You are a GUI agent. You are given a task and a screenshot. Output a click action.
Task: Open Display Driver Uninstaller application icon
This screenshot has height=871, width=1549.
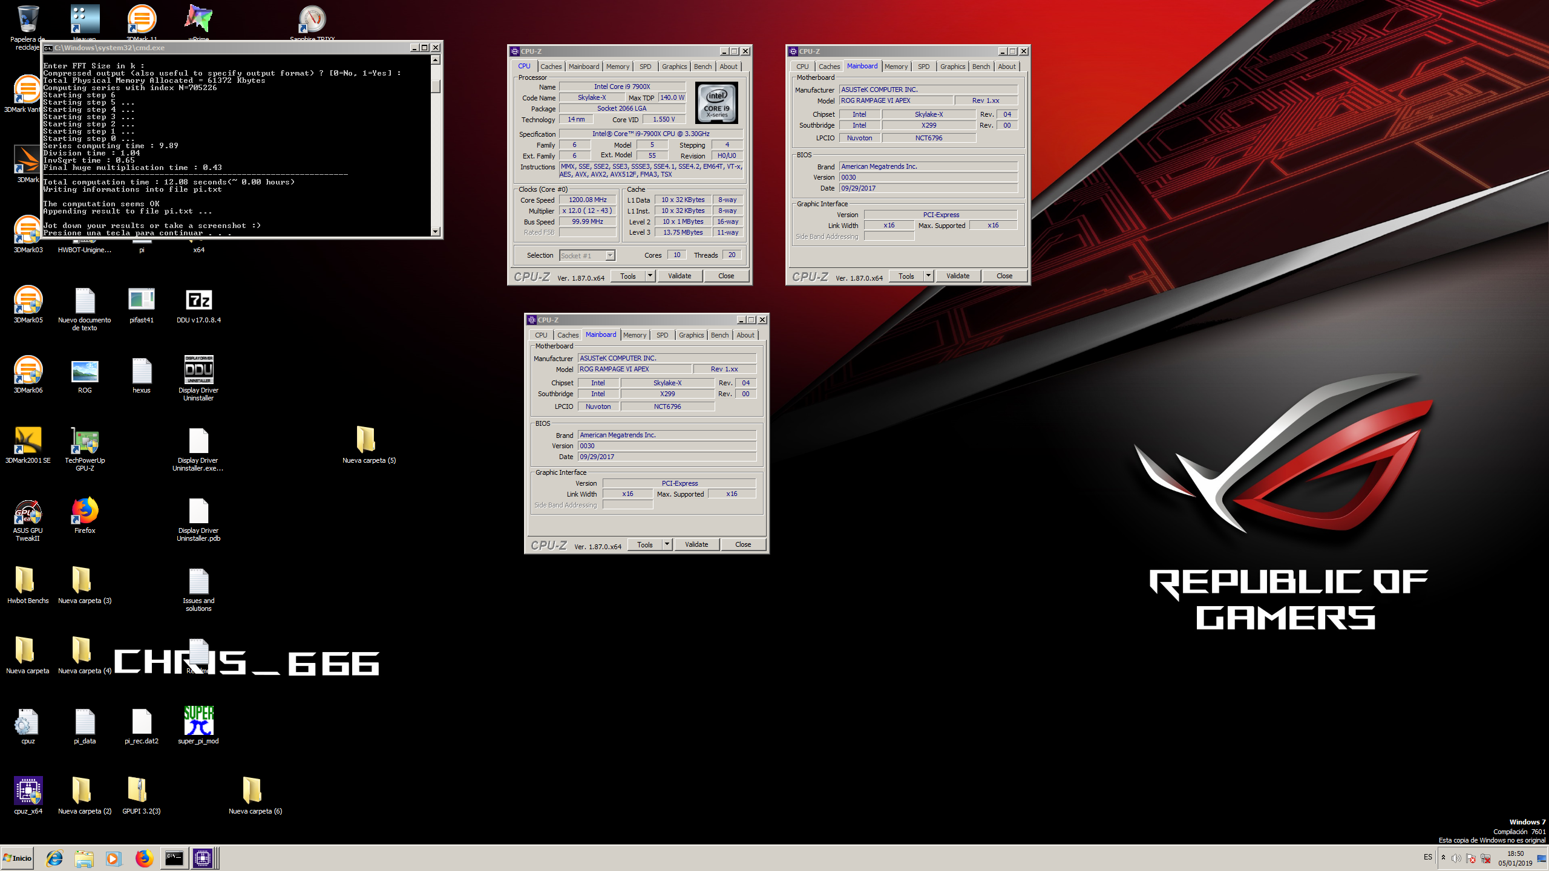198,379
